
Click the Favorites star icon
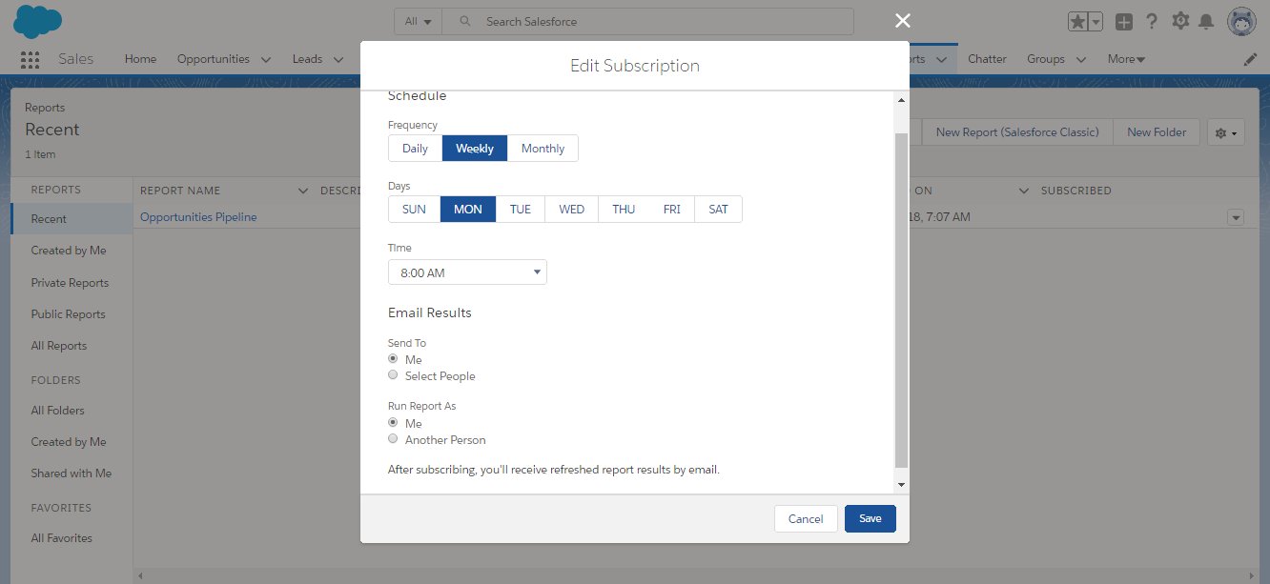coord(1077,22)
